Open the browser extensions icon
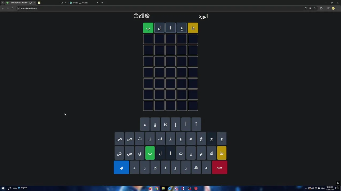This screenshot has height=191, width=341. (x=321, y=8)
